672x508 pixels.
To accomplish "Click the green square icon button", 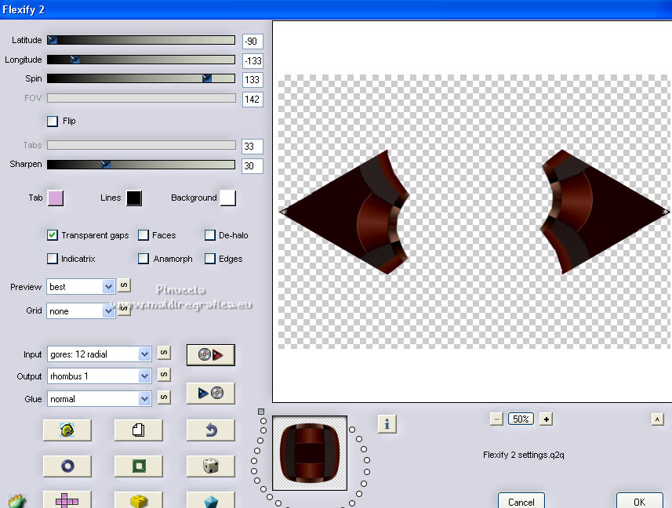I will [x=139, y=466].
